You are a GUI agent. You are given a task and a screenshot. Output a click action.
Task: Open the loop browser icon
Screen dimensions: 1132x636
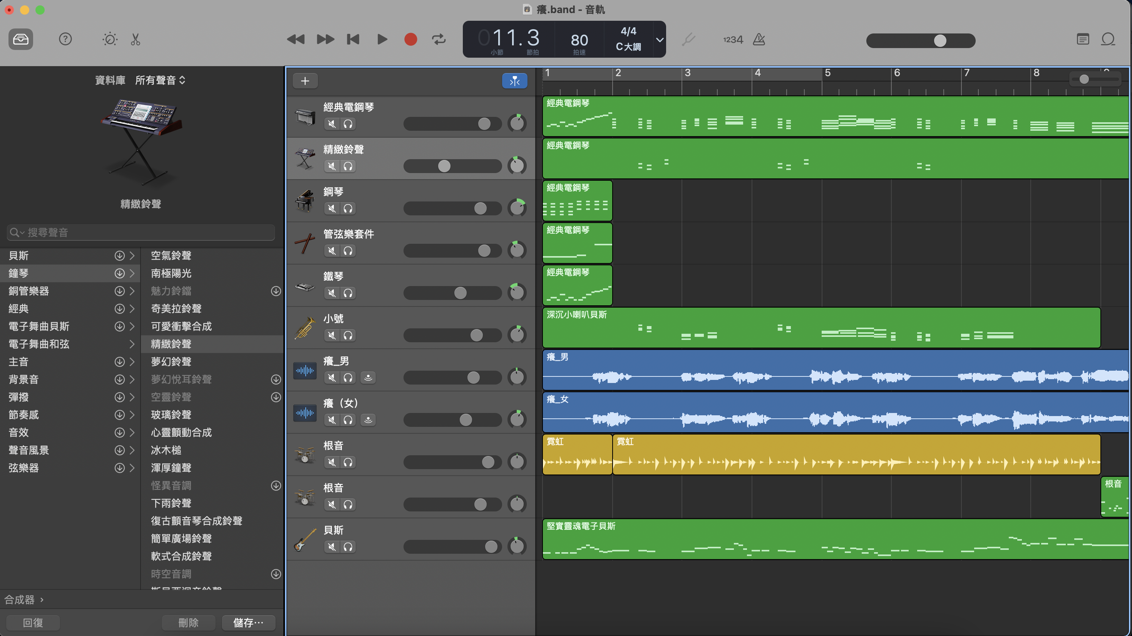pyautogui.click(x=1108, y=40)
